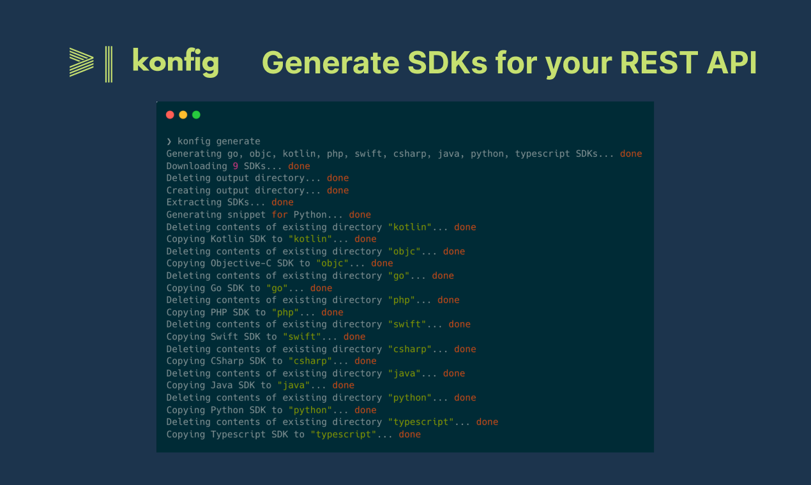Click the 'Copying Go SDK to "go"' line
Image resolution: width=811 pixels, height=485 pixels.
click(249, 288)
